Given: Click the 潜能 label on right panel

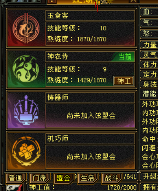Looking at the screenshot, I should click(x=149, y=94).
